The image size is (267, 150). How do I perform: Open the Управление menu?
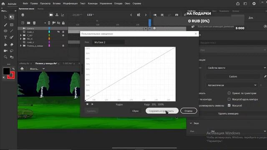click(x=106, y=3)
